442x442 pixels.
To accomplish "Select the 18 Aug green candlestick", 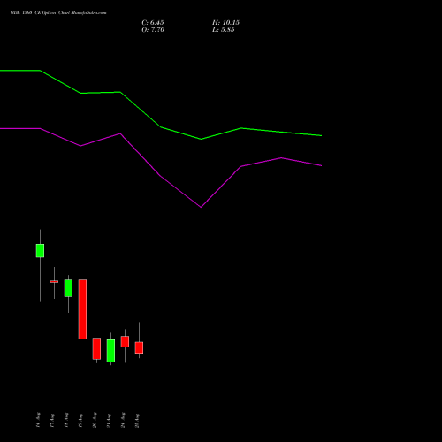I will tap(68, 288).
